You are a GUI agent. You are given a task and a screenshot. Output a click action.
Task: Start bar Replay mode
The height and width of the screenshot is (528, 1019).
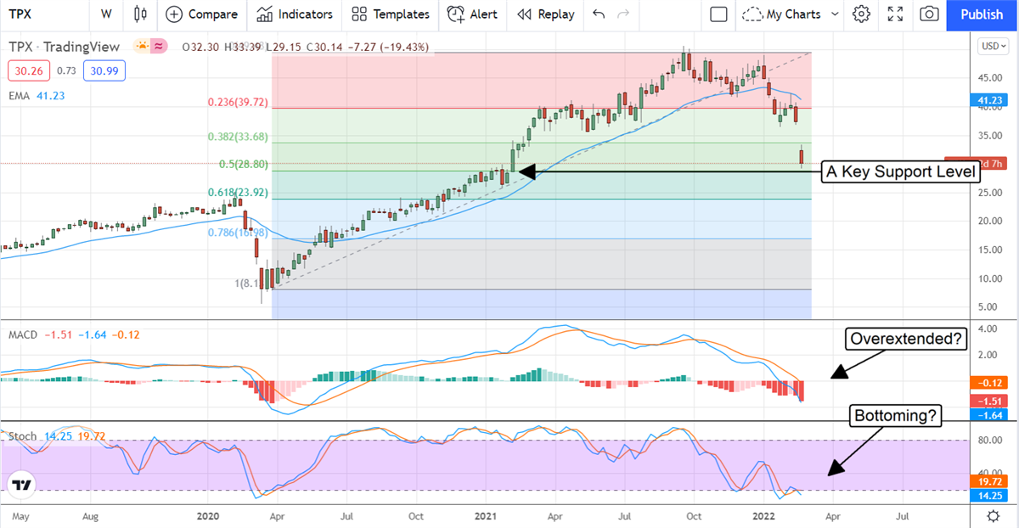(546, 14)
